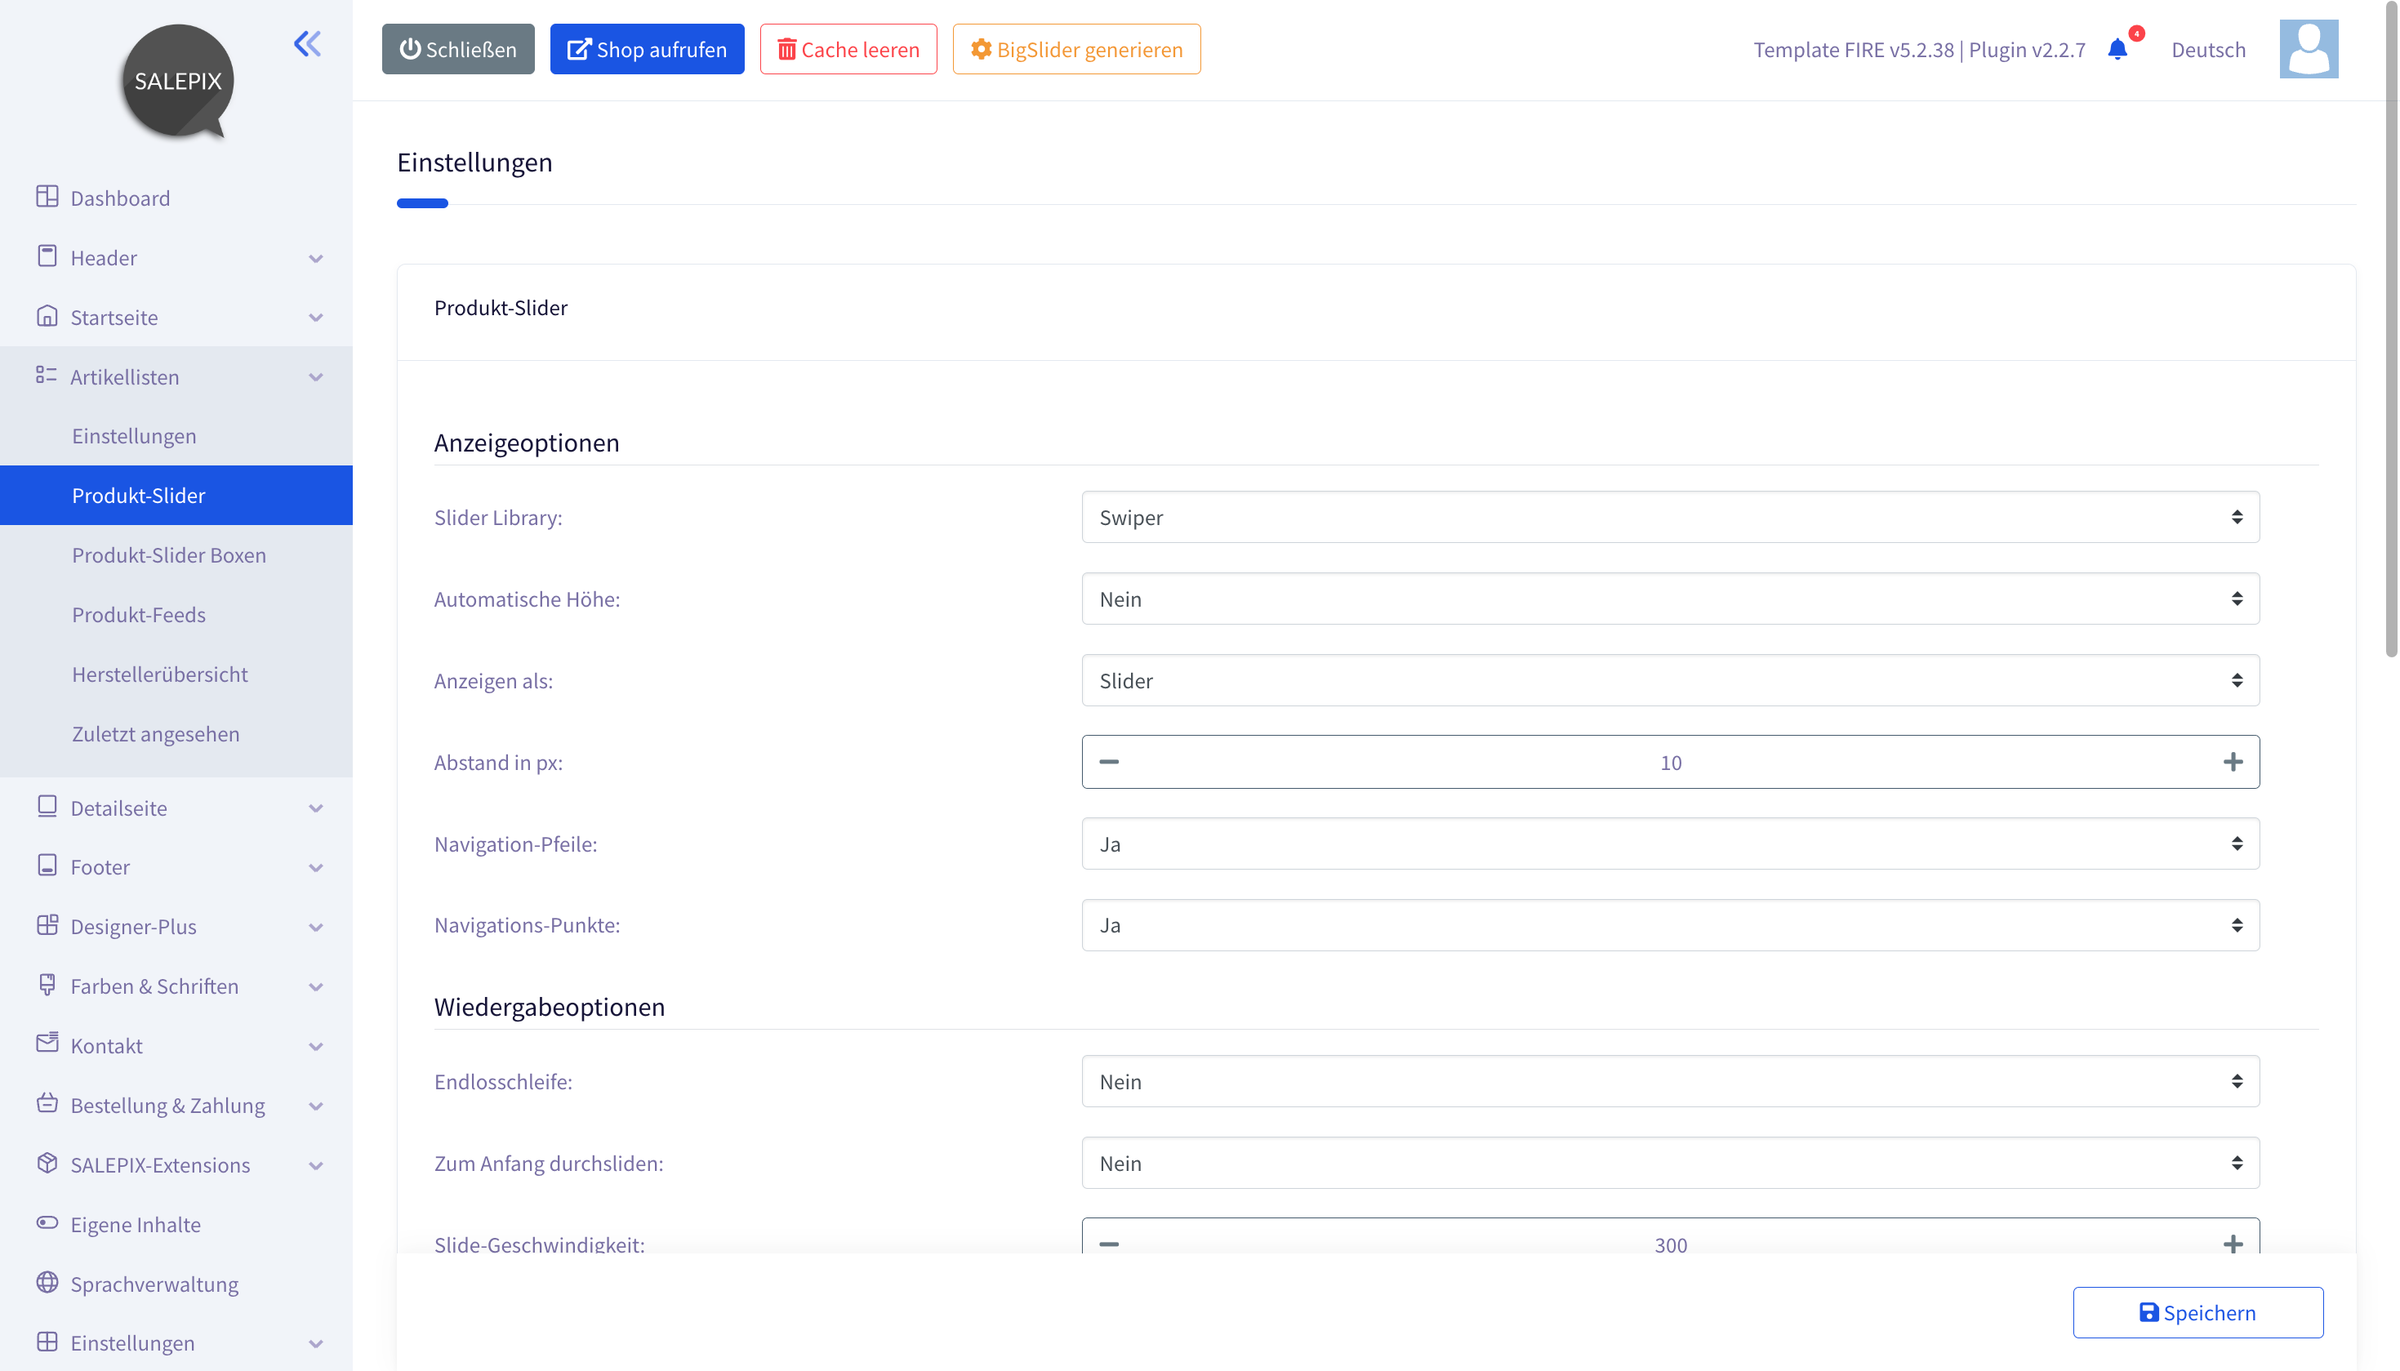Click the Abstand in px value field
Screen dimensions: 2400x1371
1669,762
